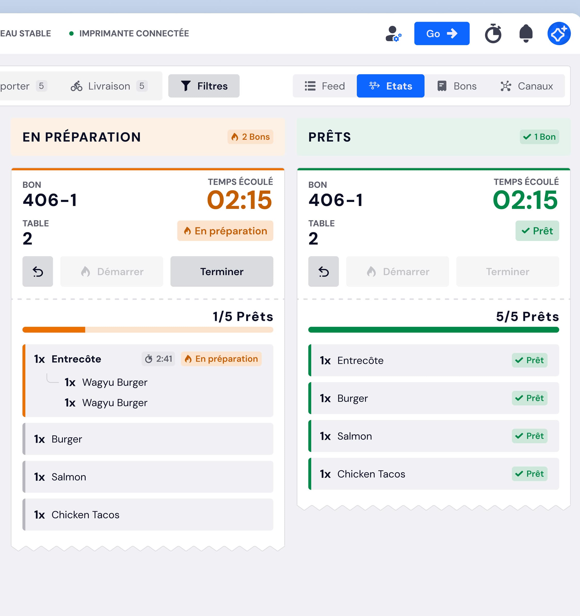
Task: Click Prêt badge on the ready Entrecôte row
Action: [529, 360]
